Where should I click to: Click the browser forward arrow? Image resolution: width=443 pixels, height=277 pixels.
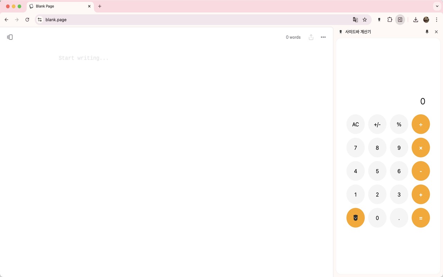click(x=17, y=20)
